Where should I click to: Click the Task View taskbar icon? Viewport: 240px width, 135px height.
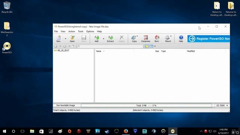pos(22,131)
